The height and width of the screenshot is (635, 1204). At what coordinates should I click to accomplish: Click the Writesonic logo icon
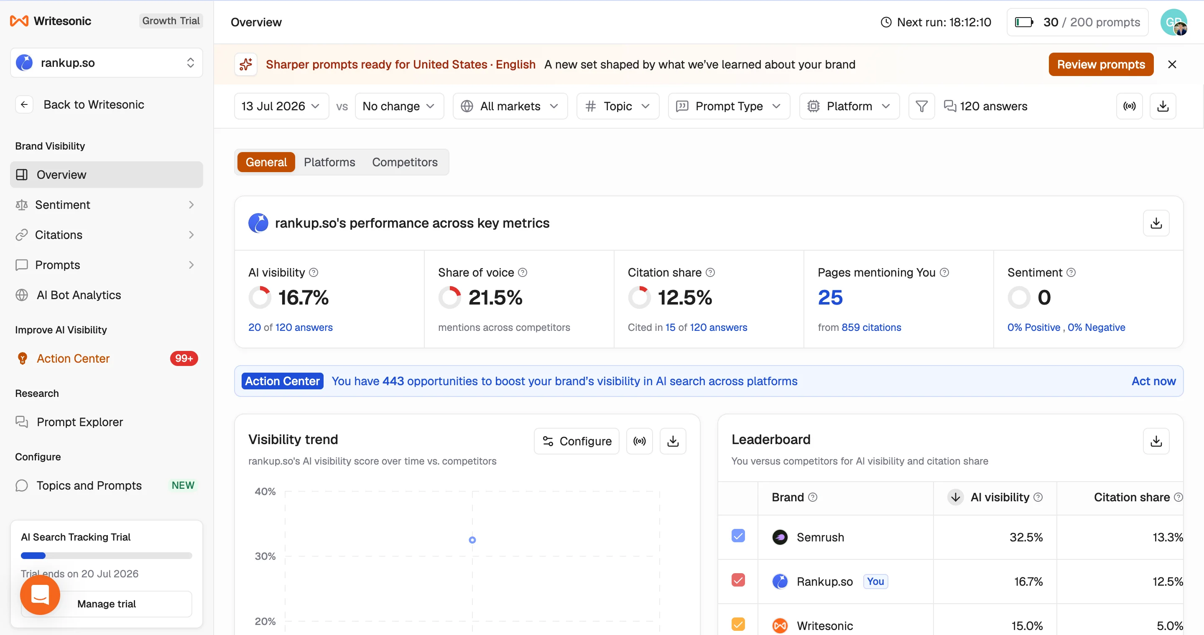pyautogui.click(x=19, y=21)
